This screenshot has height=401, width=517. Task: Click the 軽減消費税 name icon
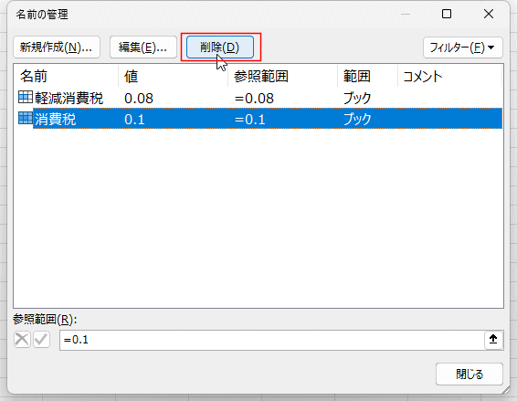[x=26, y=98]
